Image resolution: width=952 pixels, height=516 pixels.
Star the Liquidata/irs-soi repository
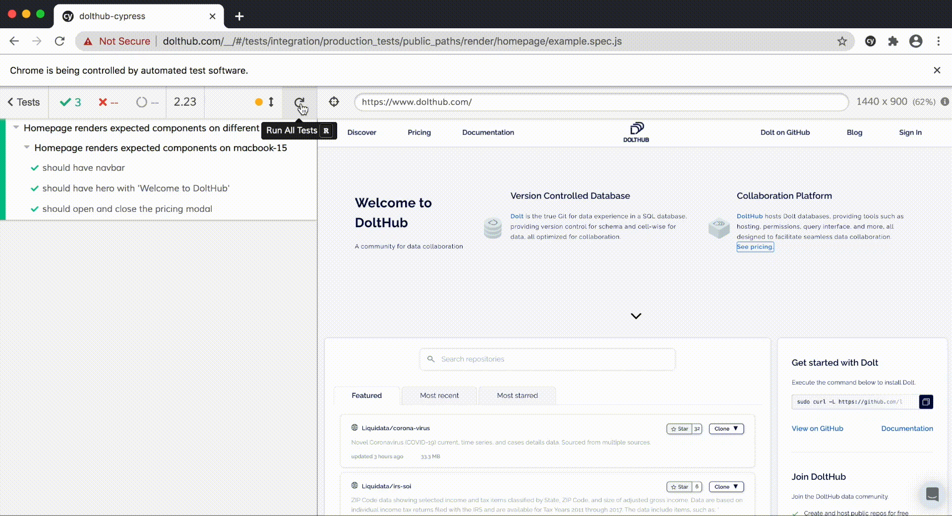[680, 487]
